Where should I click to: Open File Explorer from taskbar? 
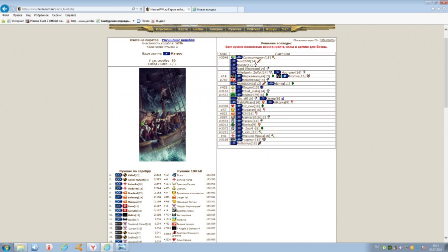coord(20,247)
